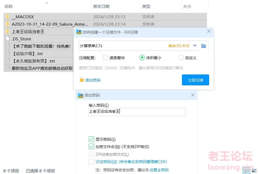Open the archive save location dropdown arrow
259x174 pixels.
[x=195, y=46]
